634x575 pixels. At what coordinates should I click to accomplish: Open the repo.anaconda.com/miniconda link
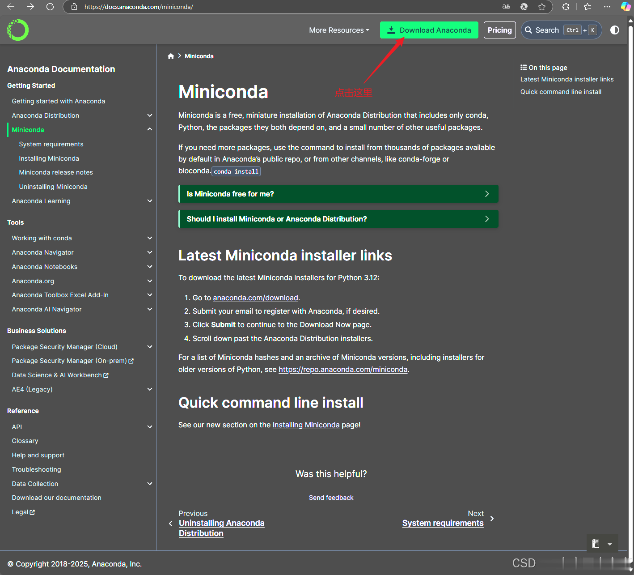point(343,369)
